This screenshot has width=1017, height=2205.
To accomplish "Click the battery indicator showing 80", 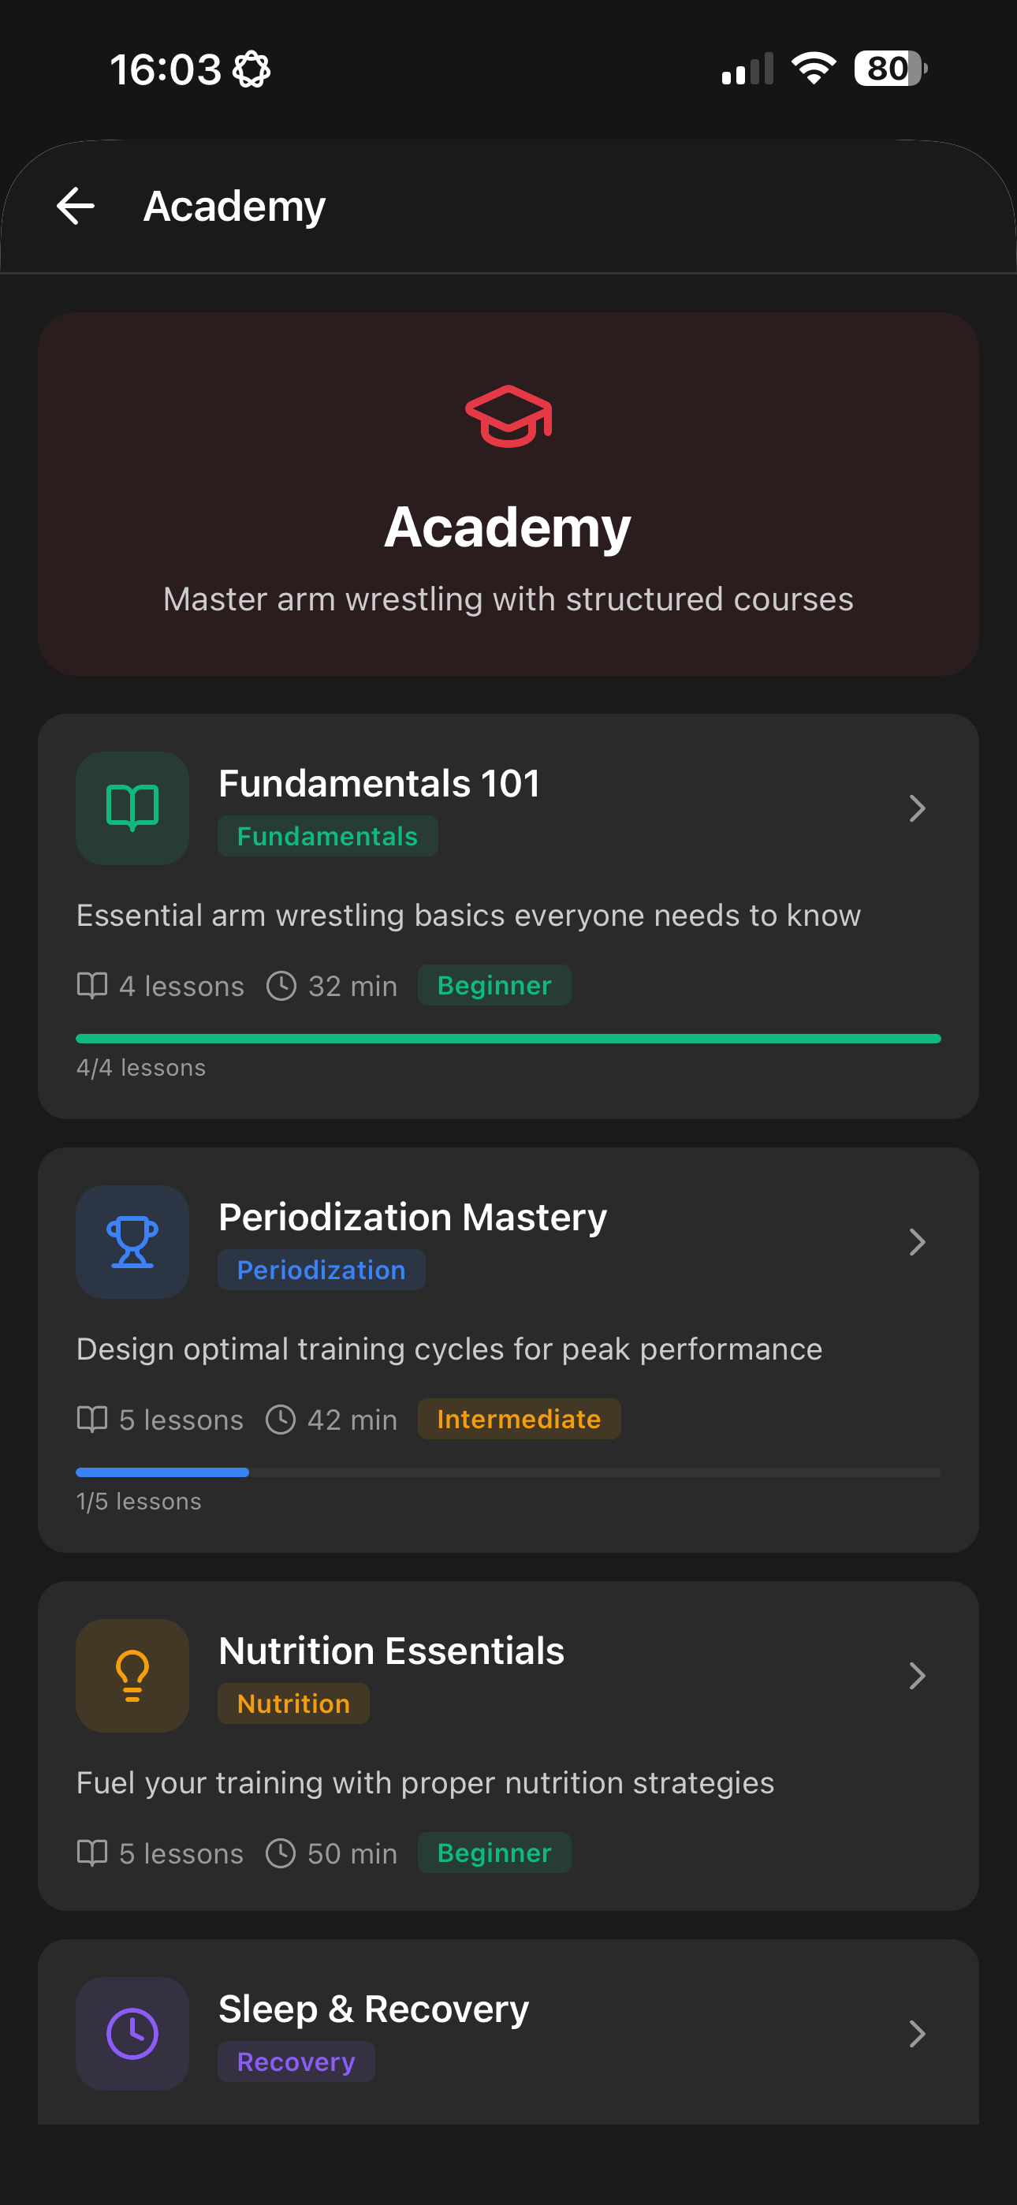I will tap(890, 69).
